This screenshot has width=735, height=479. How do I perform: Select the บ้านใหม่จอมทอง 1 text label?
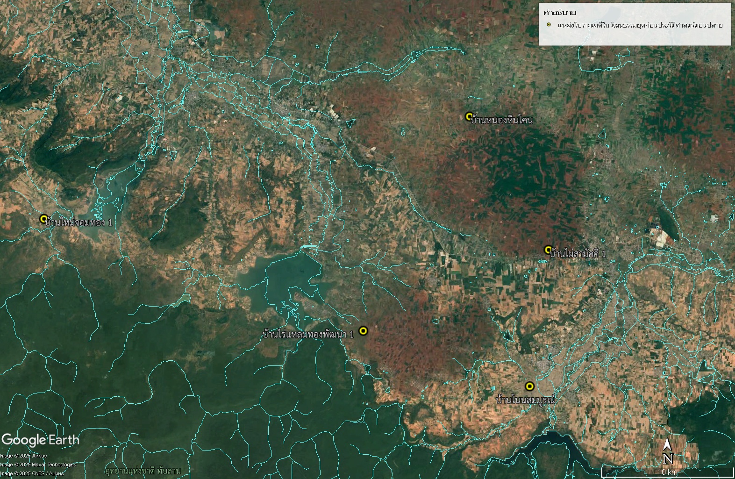(x=79, y=222)
